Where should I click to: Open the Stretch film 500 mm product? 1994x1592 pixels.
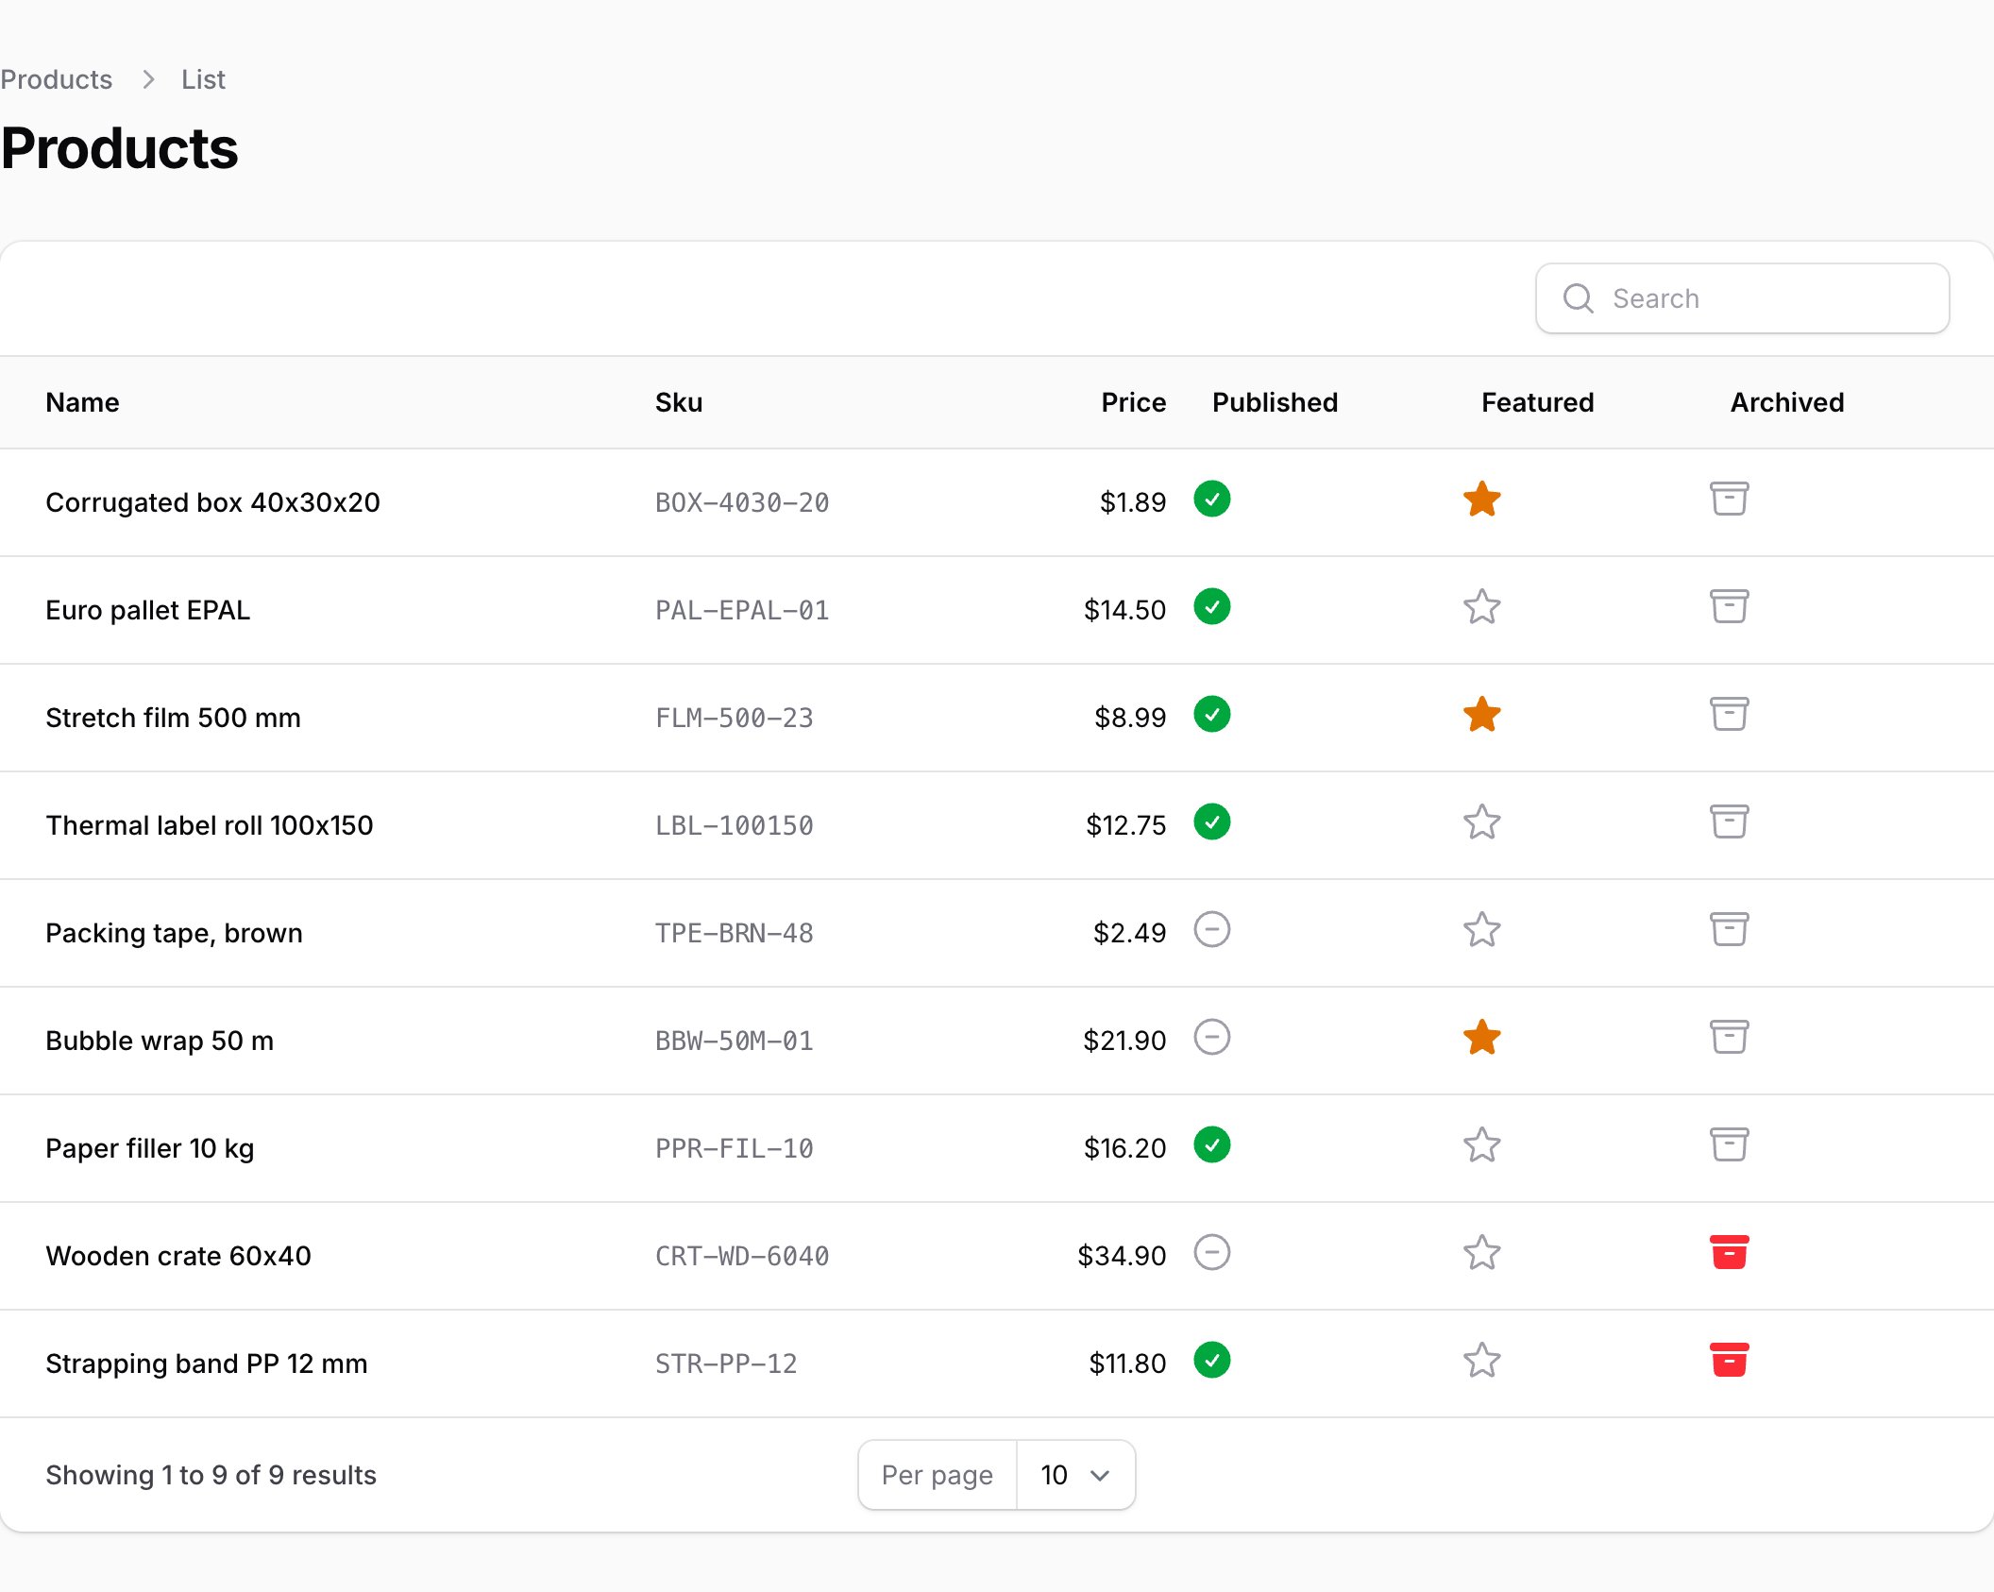[x=173, y=718]
